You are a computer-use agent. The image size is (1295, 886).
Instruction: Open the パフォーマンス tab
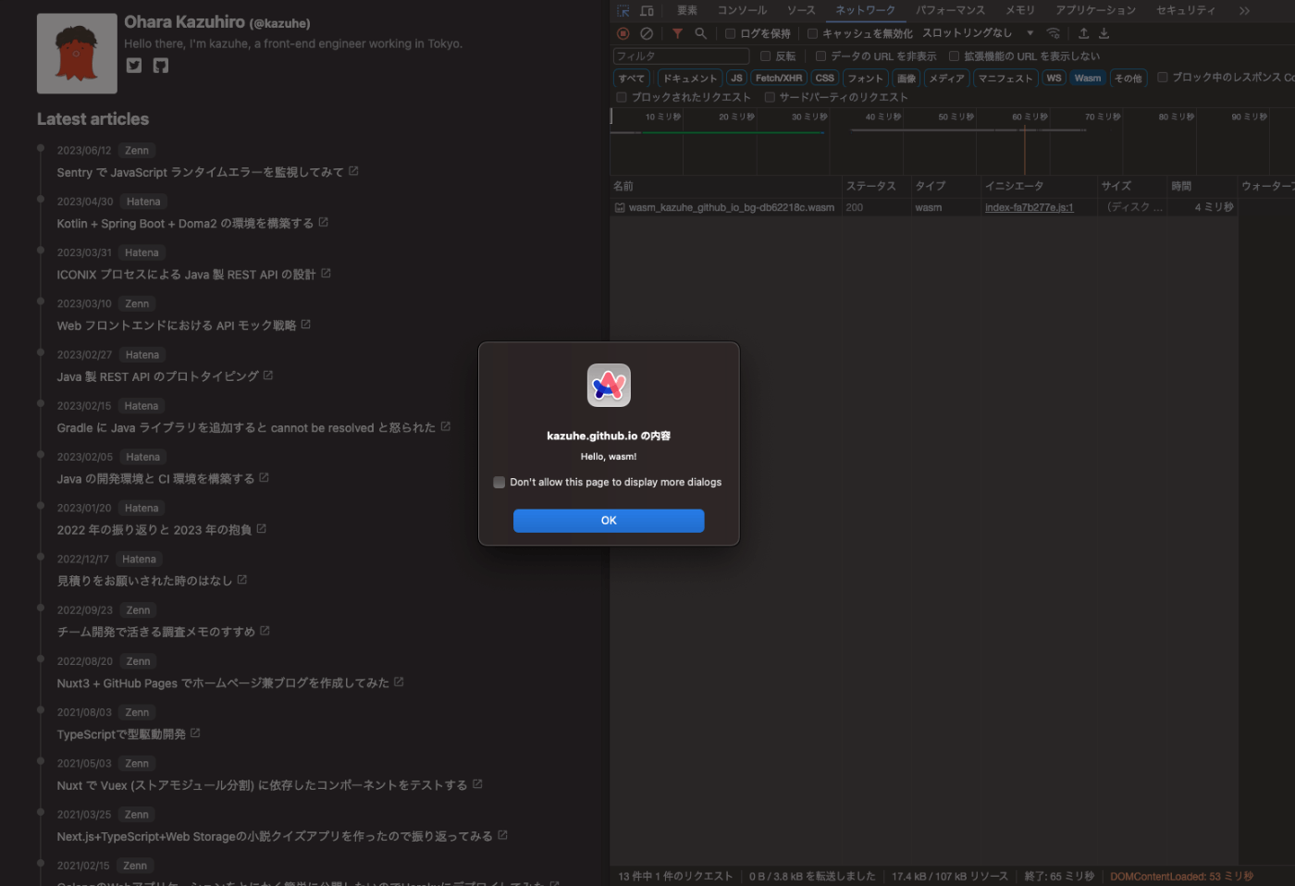pyautogui.click(x=950, y=10)
